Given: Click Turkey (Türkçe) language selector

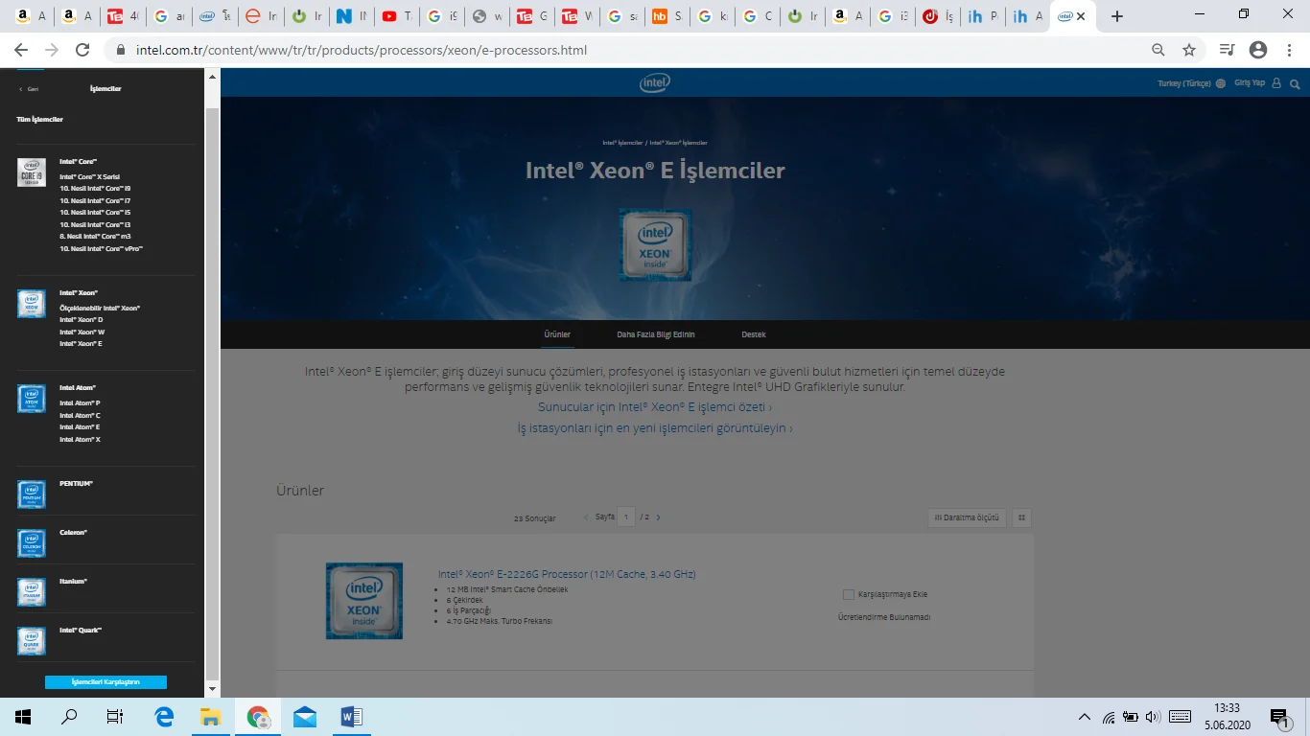Looking at the screenshot, I should (x=1184, y=83).
